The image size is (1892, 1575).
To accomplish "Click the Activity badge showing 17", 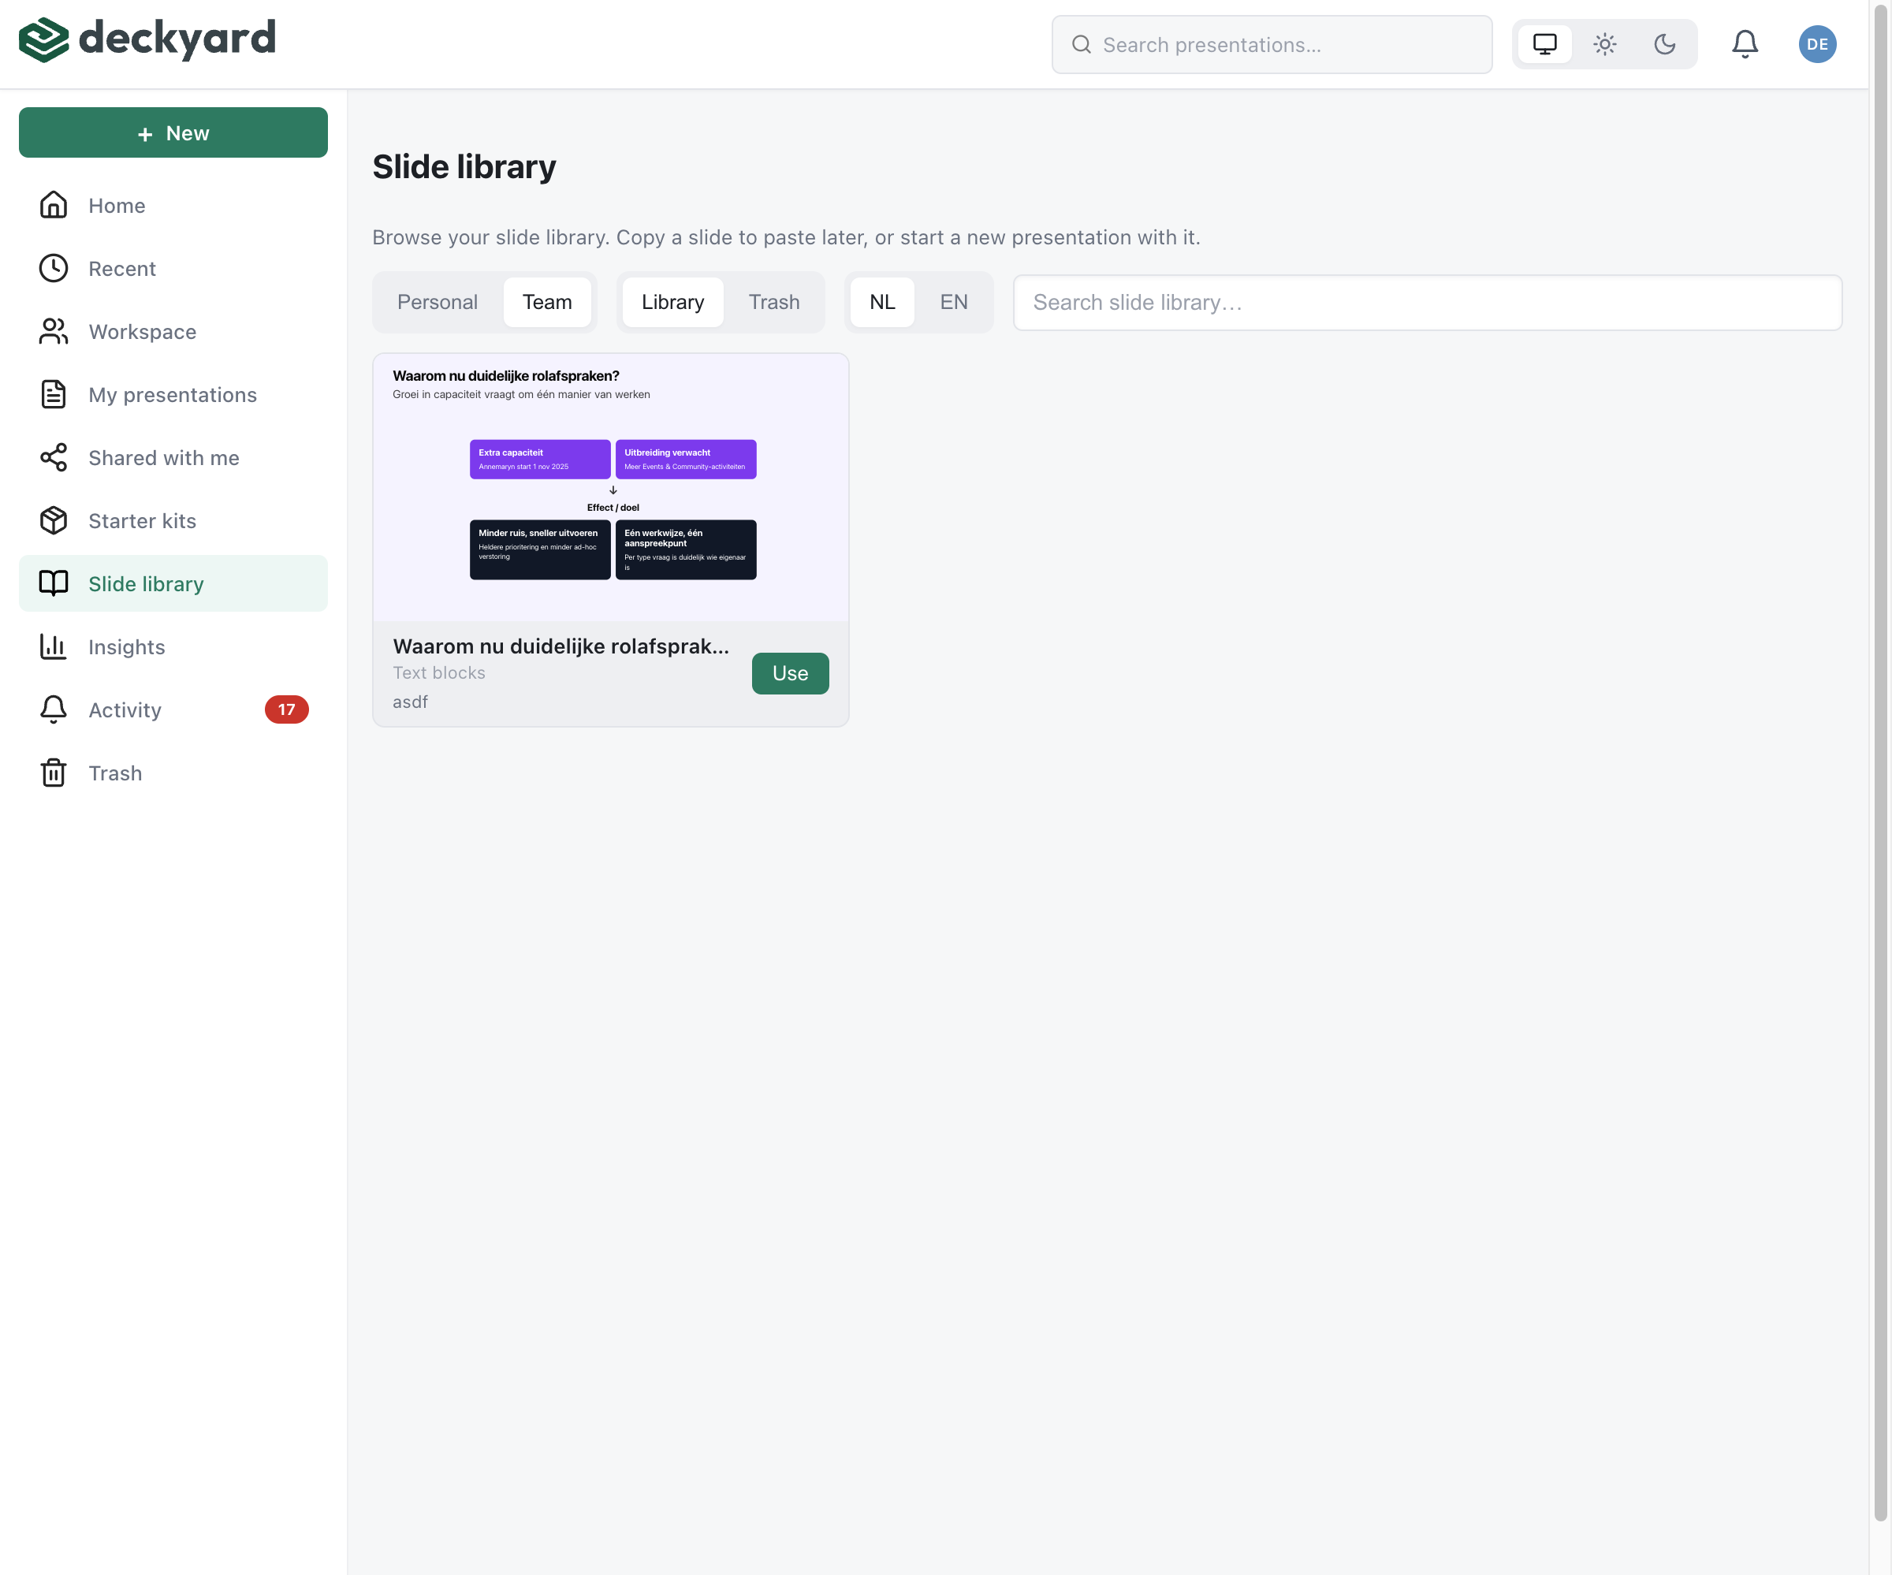I will [286, 710].
